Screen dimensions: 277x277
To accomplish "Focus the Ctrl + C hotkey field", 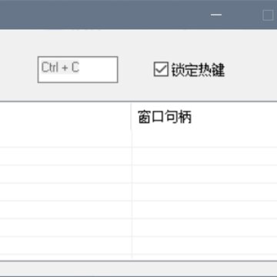I will (x=78, y=69).
